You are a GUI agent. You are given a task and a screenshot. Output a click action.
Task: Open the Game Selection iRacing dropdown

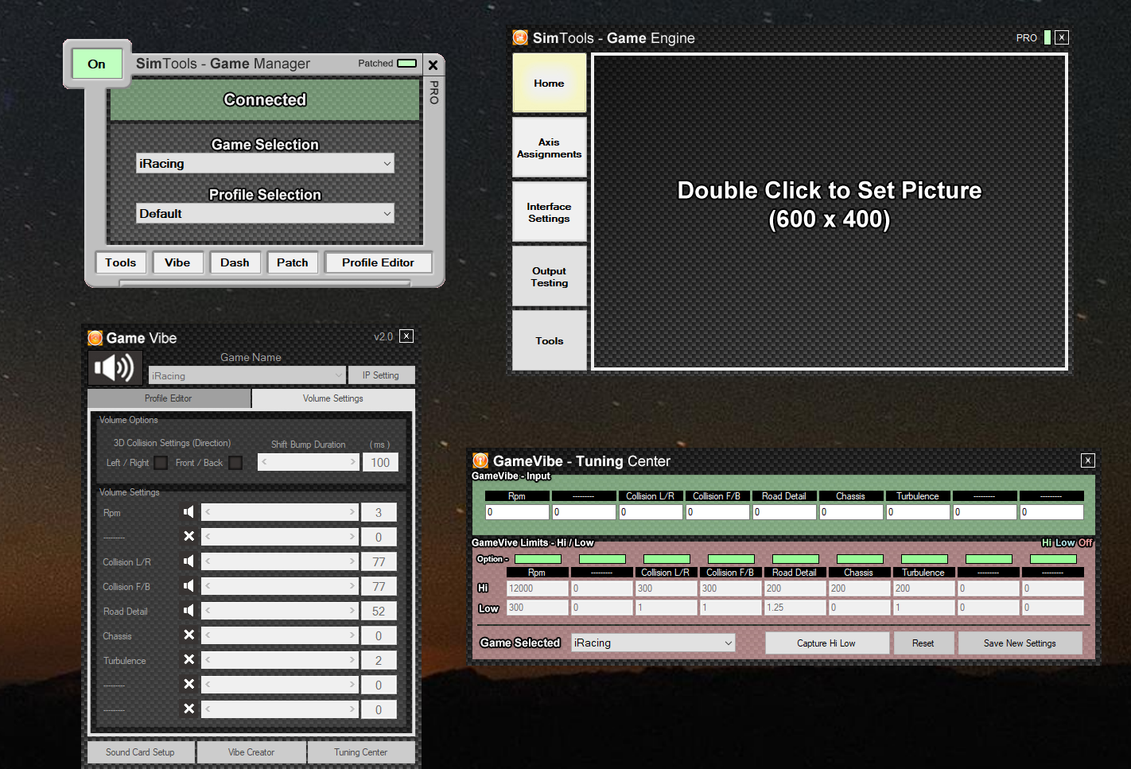[265, 164]
